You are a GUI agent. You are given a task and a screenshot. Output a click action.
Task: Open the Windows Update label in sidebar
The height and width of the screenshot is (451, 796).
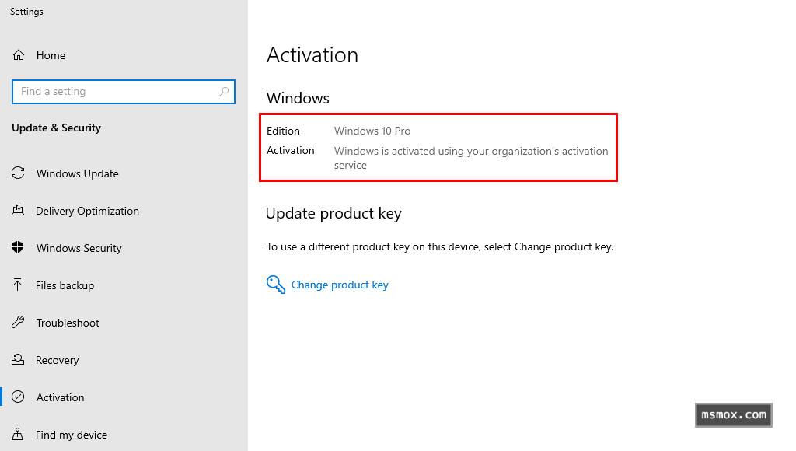[78, 173]
